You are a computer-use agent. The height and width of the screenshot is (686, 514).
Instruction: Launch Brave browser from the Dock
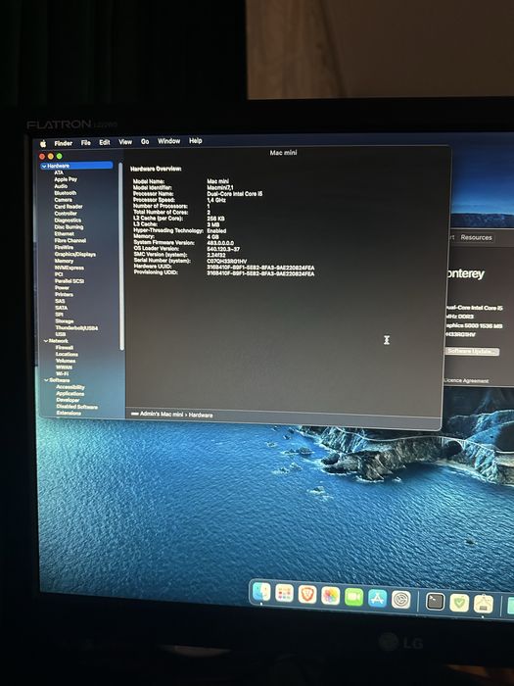click(307, 595)
